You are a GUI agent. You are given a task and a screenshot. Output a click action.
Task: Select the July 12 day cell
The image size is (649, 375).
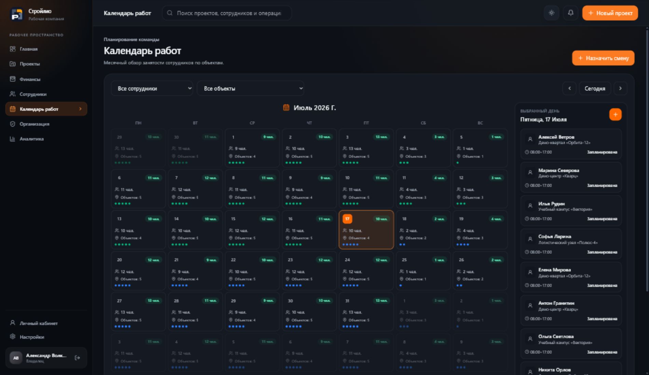pos(480,189)
